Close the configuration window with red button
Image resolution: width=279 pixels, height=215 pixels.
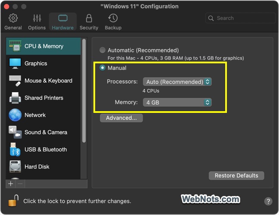coord(6,6)
